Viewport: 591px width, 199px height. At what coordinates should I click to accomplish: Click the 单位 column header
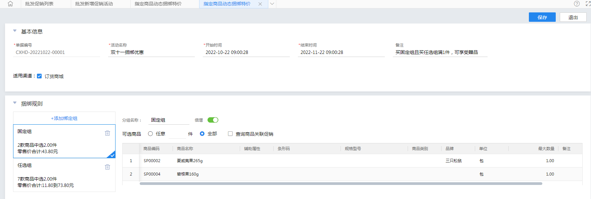click(x=483, y=149)
